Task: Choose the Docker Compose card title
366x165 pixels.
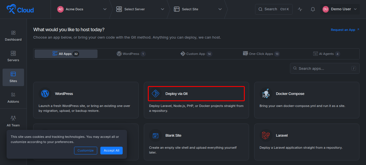Action: pos(290,94)
